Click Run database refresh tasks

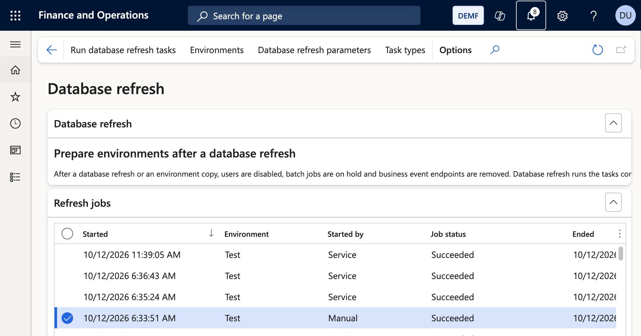click(x=123, y=50)
